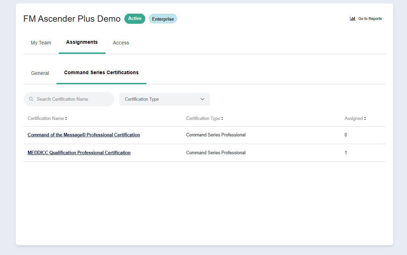
Task: Click the green Active status badge
Action: 135,19
